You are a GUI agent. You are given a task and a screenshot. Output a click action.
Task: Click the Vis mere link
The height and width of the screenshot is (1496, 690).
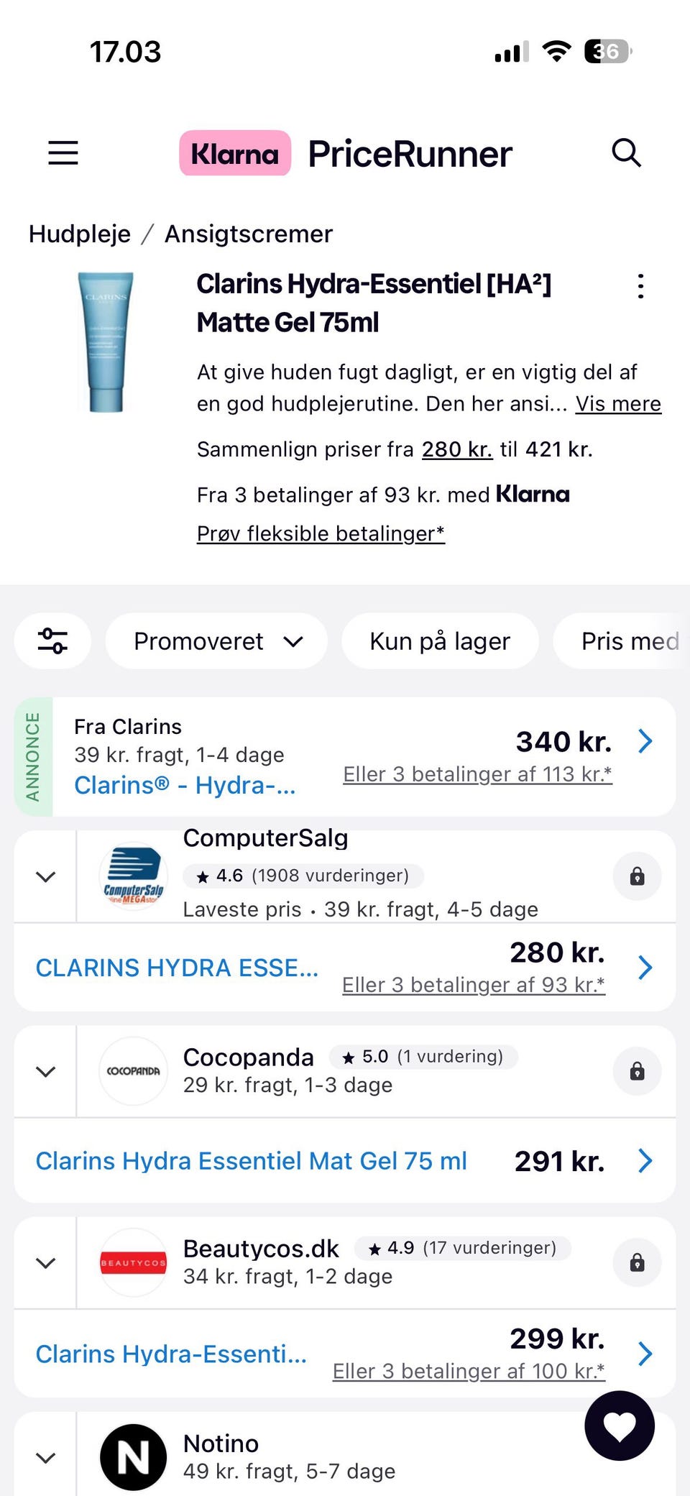pyautogui.click(x=618, y=404)
